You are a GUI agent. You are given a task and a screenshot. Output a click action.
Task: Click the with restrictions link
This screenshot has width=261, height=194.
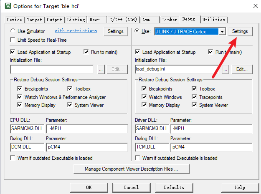pyautogui.click(x=76, y=31)
